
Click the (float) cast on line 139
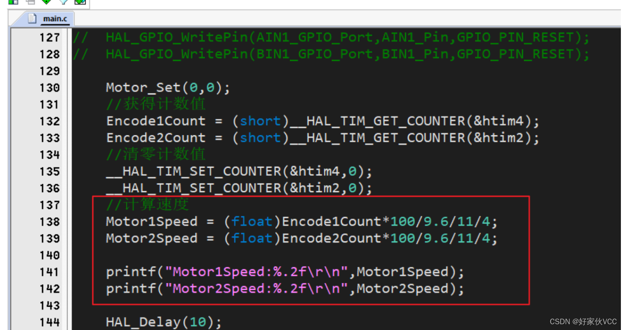point(252,239)
